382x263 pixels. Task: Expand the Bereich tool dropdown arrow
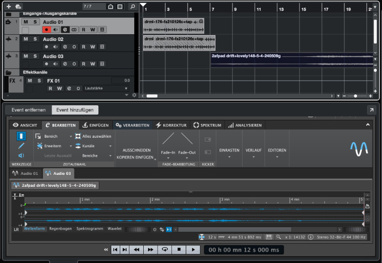coord(71,136)
